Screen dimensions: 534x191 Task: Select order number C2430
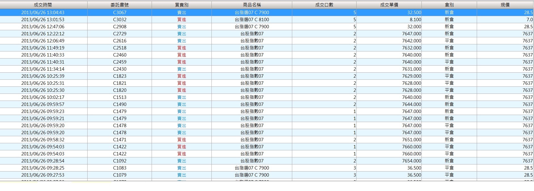click(x=120, y=69)
